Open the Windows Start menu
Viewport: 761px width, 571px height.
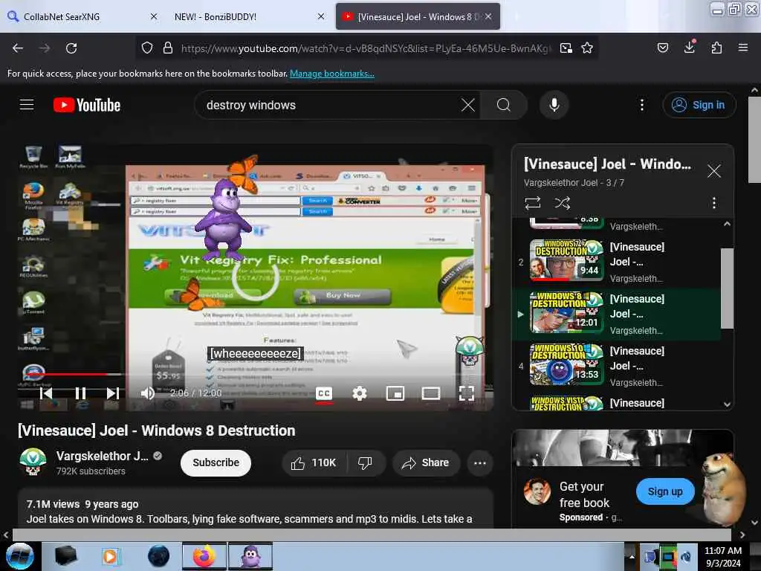click(x=19, y=556)
